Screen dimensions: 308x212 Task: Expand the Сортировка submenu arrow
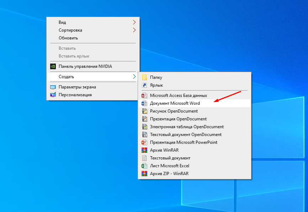click(134, 30)
